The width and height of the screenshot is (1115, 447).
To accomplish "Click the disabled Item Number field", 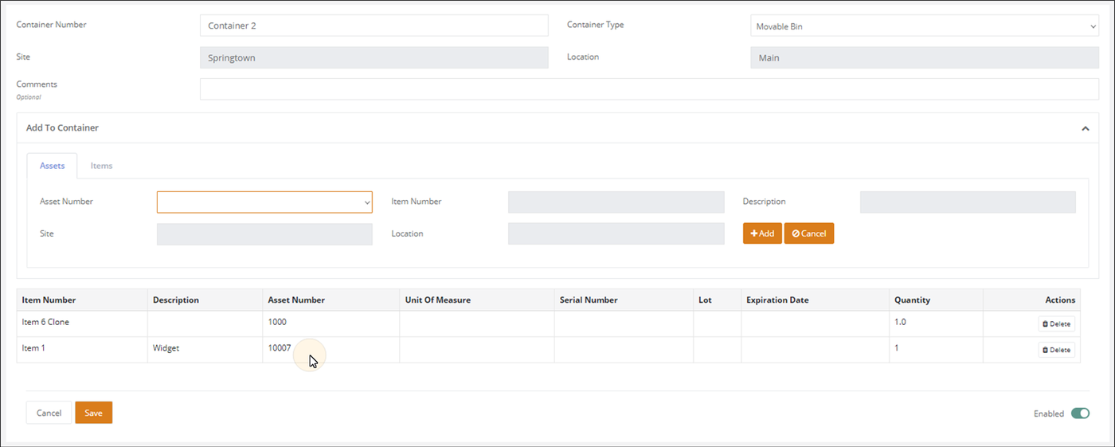I will coord(616,202).
